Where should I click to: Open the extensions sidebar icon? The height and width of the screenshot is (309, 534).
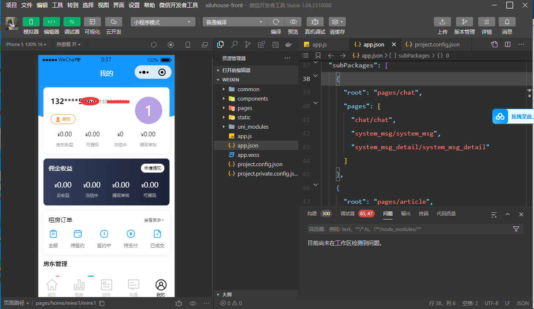point(261,44)
